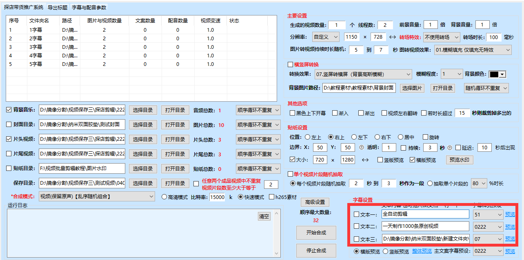Open 高级设置 advanced settings
524x260 pixels.
315,202
